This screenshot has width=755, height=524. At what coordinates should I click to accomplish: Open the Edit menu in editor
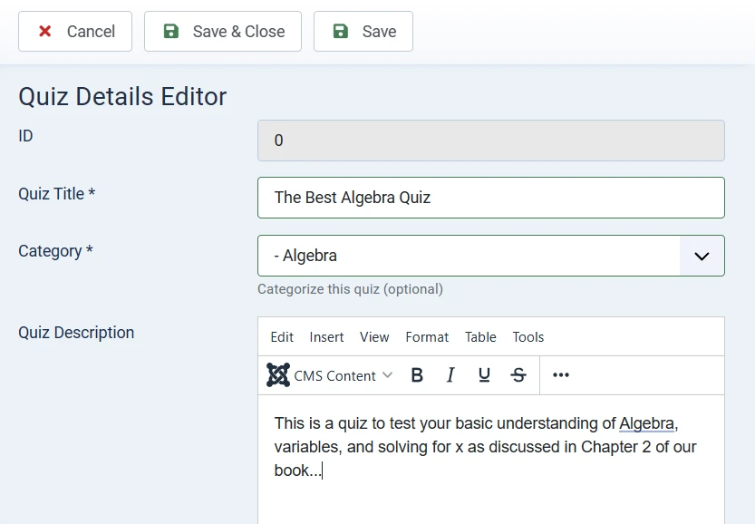coord(282,337)
